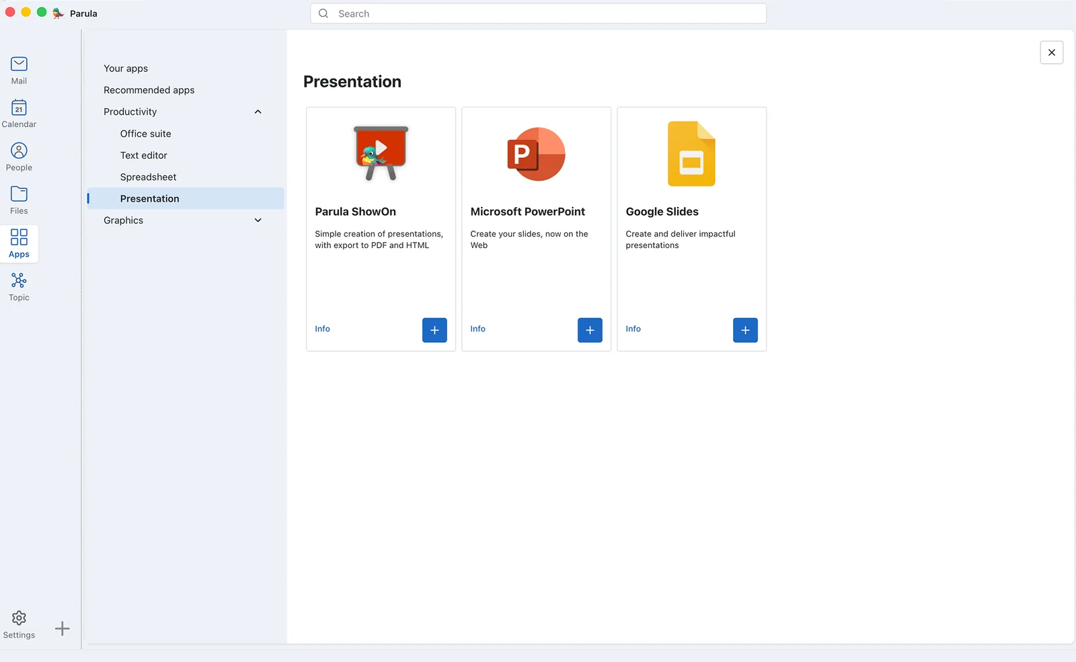Click the Parula bird logo in title bar

point(59,13)
